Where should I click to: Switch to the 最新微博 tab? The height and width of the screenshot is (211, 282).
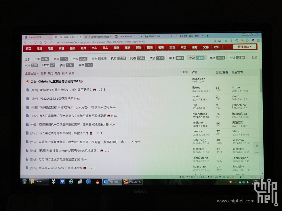pos(189,36)
